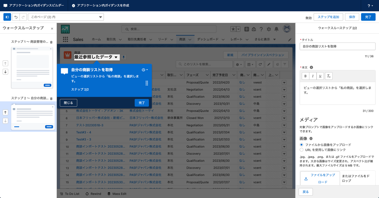Screen dimensions: 379x198
Task: Open the clock snooze dropdown in prompt
Action: [145, 70]
